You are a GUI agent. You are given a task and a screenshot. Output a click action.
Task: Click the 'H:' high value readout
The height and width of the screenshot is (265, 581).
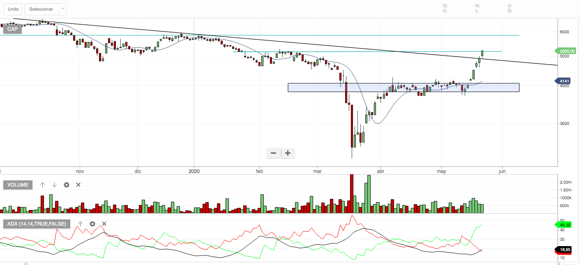tap(478, 6)
